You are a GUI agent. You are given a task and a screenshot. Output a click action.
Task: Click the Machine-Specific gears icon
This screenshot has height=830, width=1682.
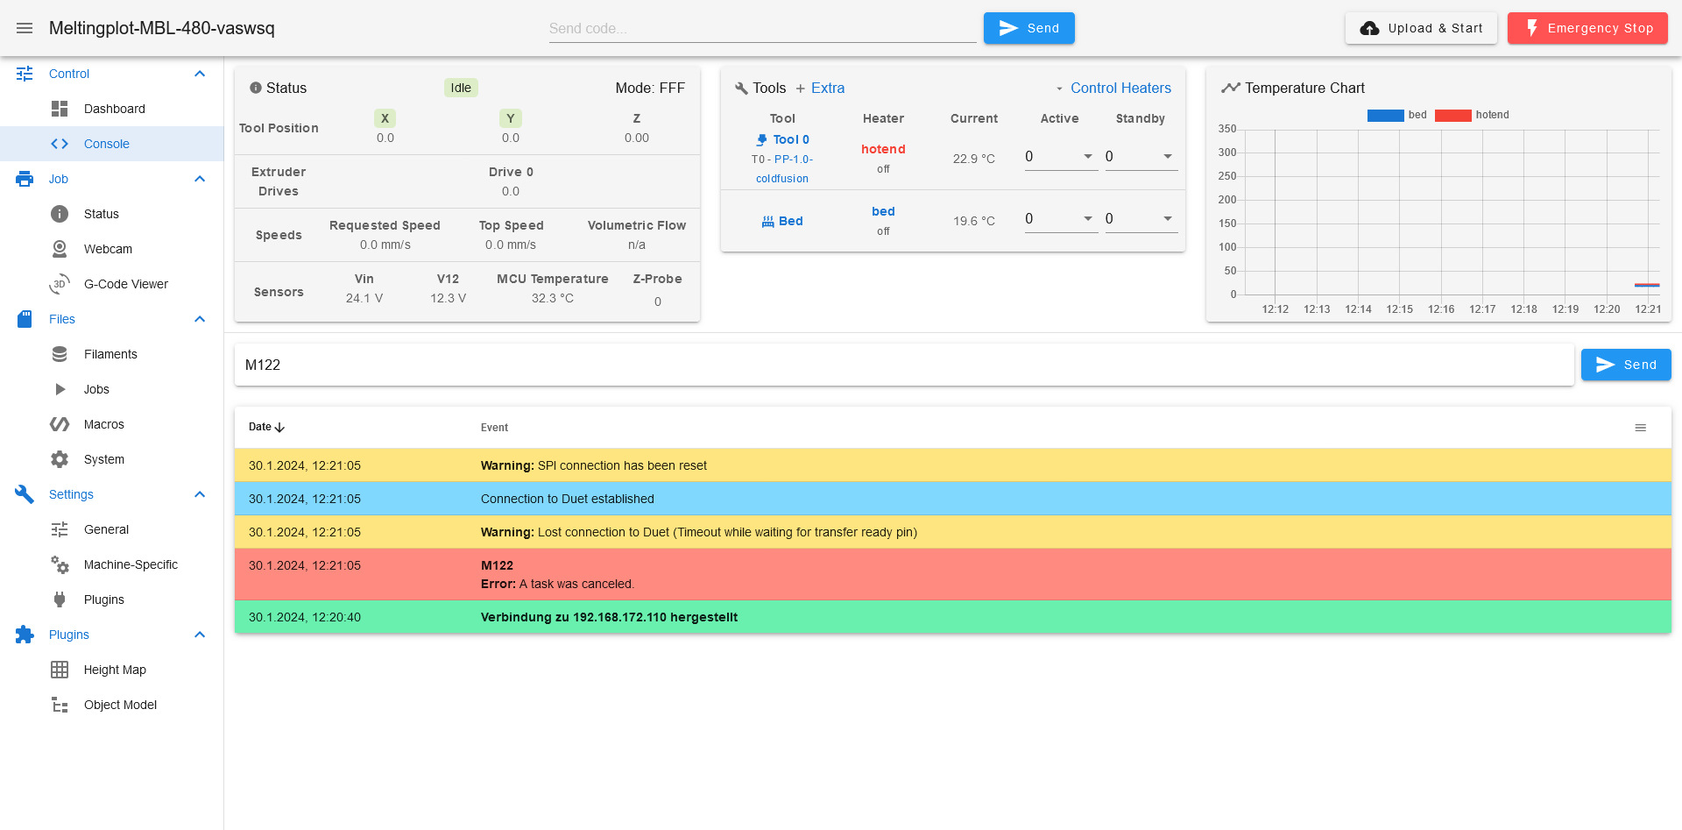[60, 564]
